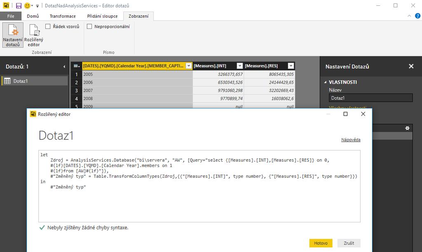Open filter dropdown for Calendar Year column
422x252 pixels.
(189, 66)
